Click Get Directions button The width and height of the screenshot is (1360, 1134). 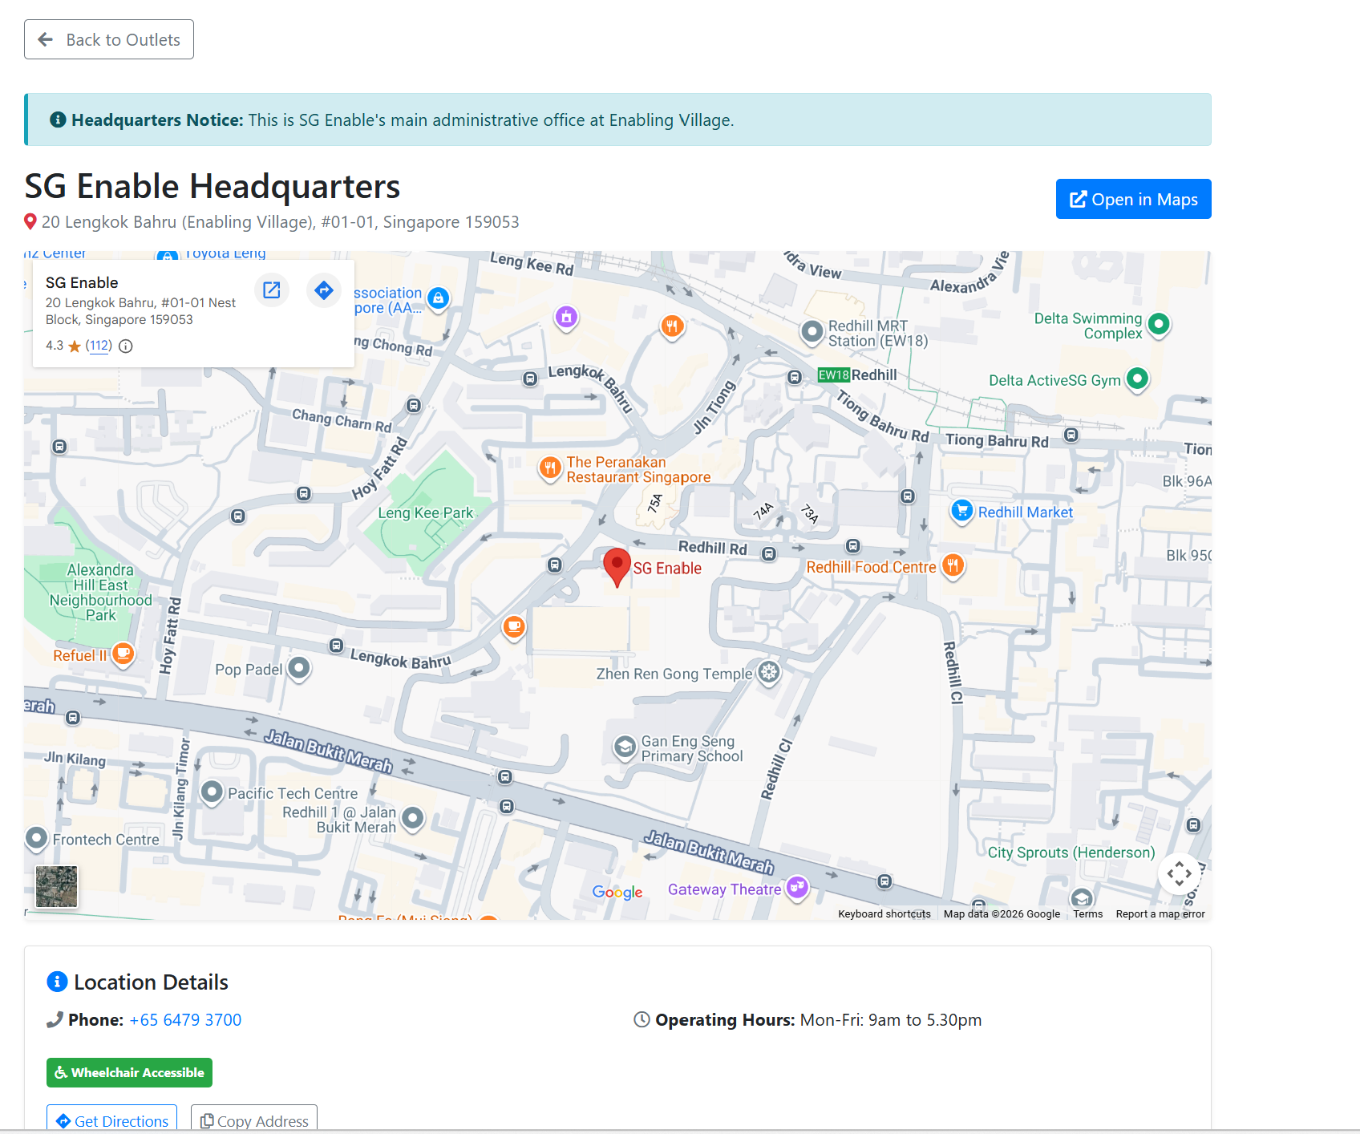tap(111, 1120)
